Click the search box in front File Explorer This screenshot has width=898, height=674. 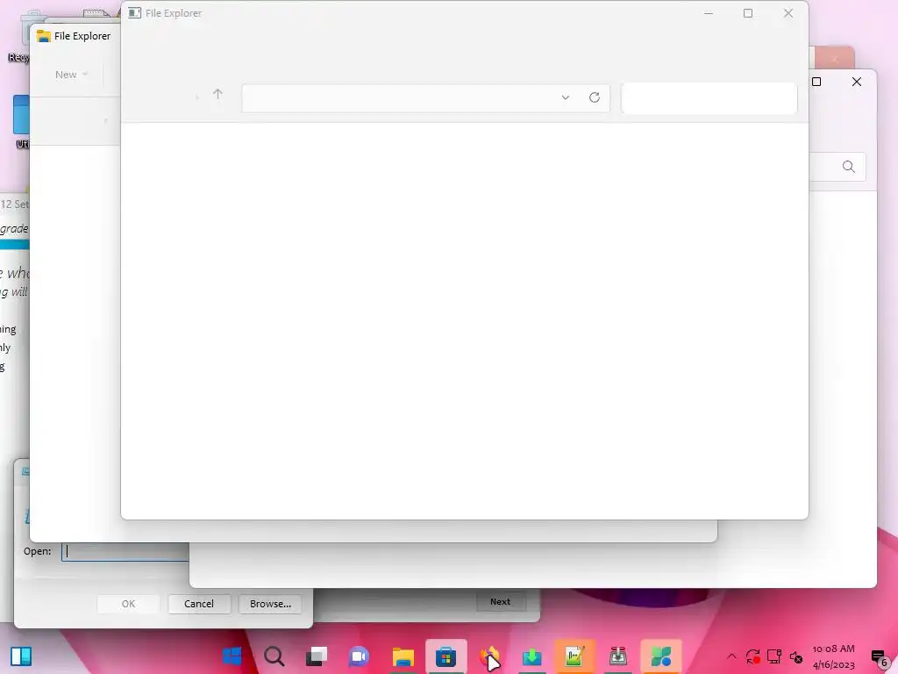coord(709,98)
